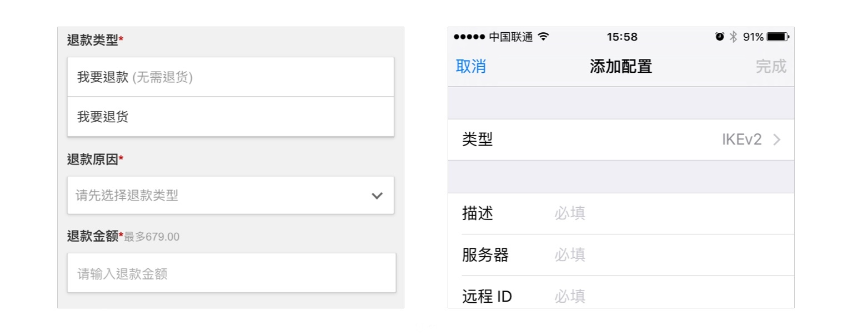Viewport: 852px width, 335px height.
Task: Tap the signal strength dots
Action: coord(469,37)
